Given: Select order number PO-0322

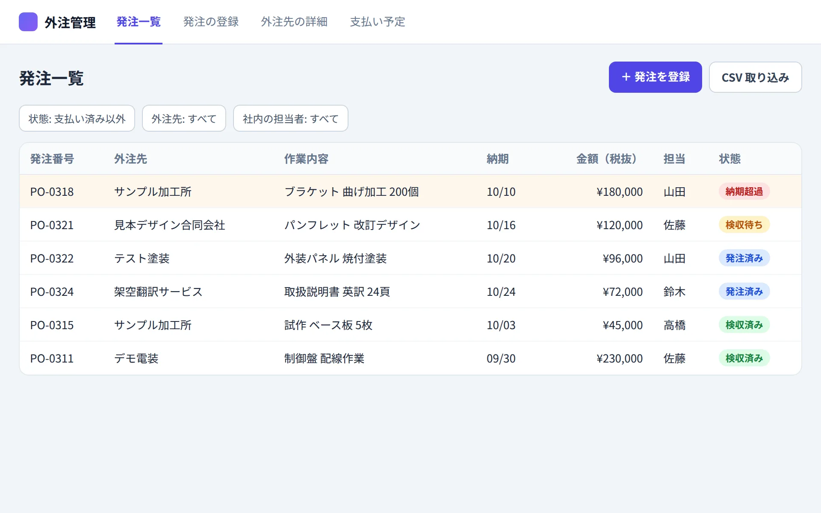Looking at the screenshot, I should (x=52, y=258).
